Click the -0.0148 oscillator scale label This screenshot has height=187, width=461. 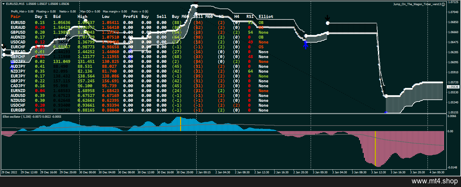click(x=453, y=167)
